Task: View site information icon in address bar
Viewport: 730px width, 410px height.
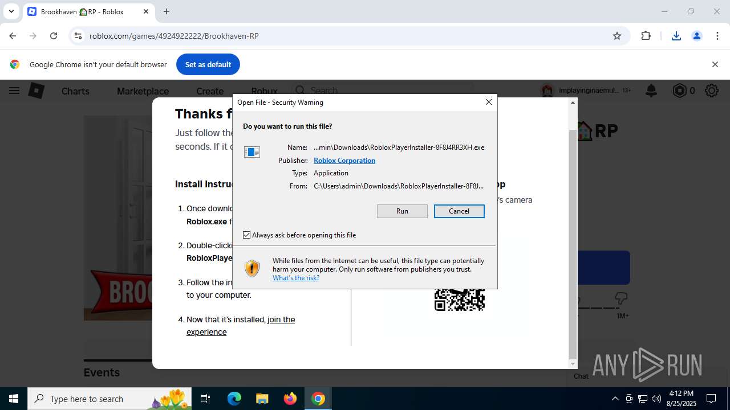Action: [78, 36]
